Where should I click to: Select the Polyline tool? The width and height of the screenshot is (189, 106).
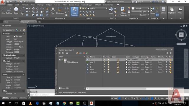click(x=9, y=11)
